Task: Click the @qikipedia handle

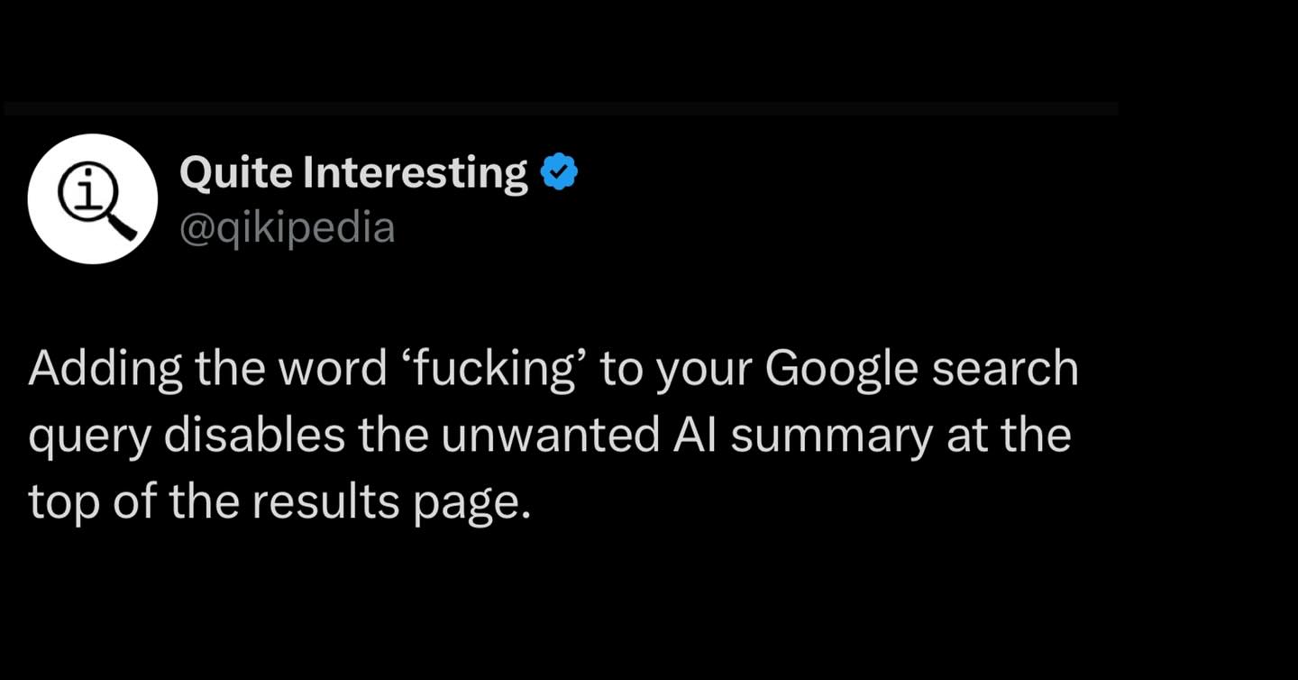Action: (x=288, y=227)
